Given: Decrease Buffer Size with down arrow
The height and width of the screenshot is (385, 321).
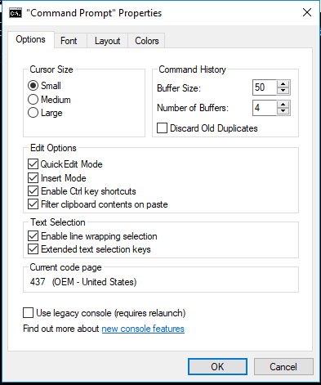Looking at the screenshot, I should pyautogui.click(x=283, y=91).
